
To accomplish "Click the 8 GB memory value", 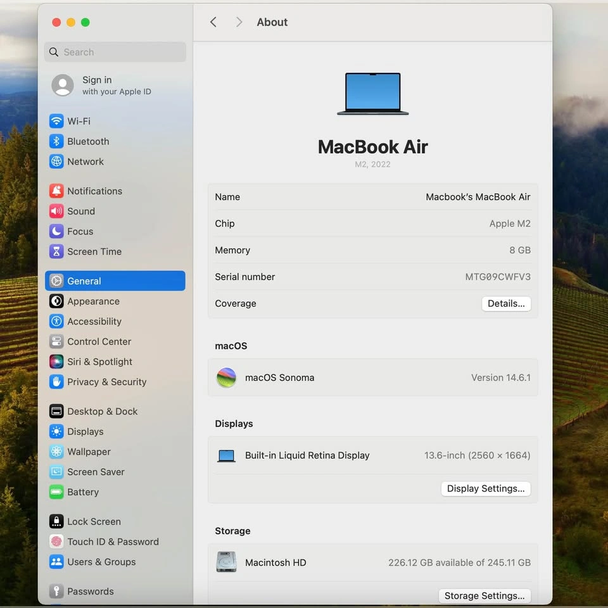I will coord(519,250).
